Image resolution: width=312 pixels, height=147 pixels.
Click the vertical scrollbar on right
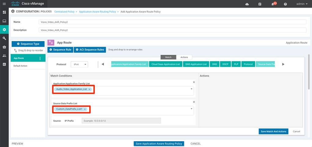(309, 72)
